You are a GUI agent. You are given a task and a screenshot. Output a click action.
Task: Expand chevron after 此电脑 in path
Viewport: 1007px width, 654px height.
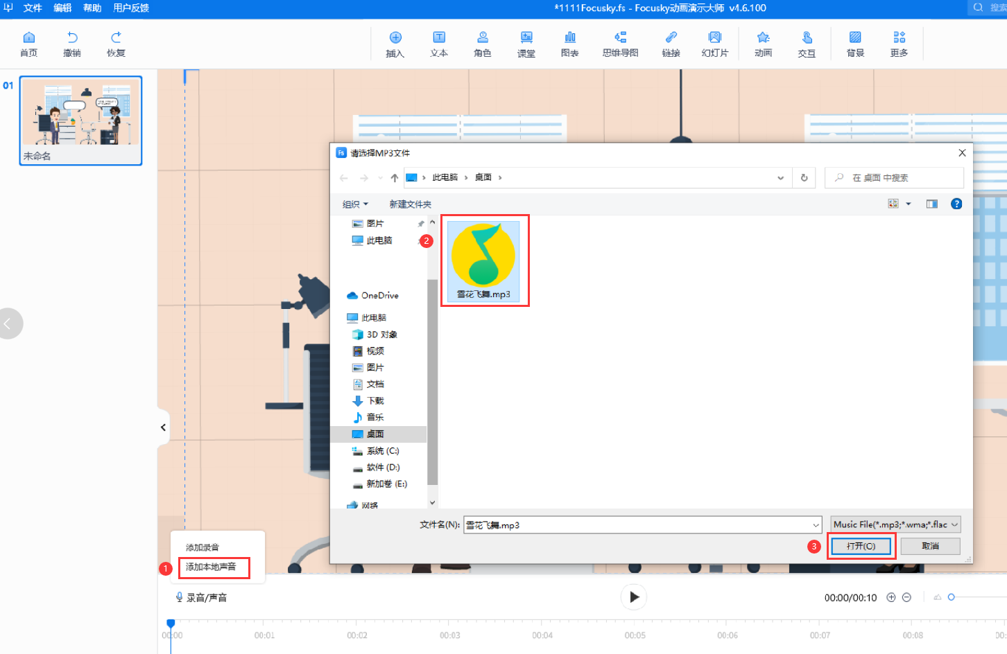click(x=466, y=178)
